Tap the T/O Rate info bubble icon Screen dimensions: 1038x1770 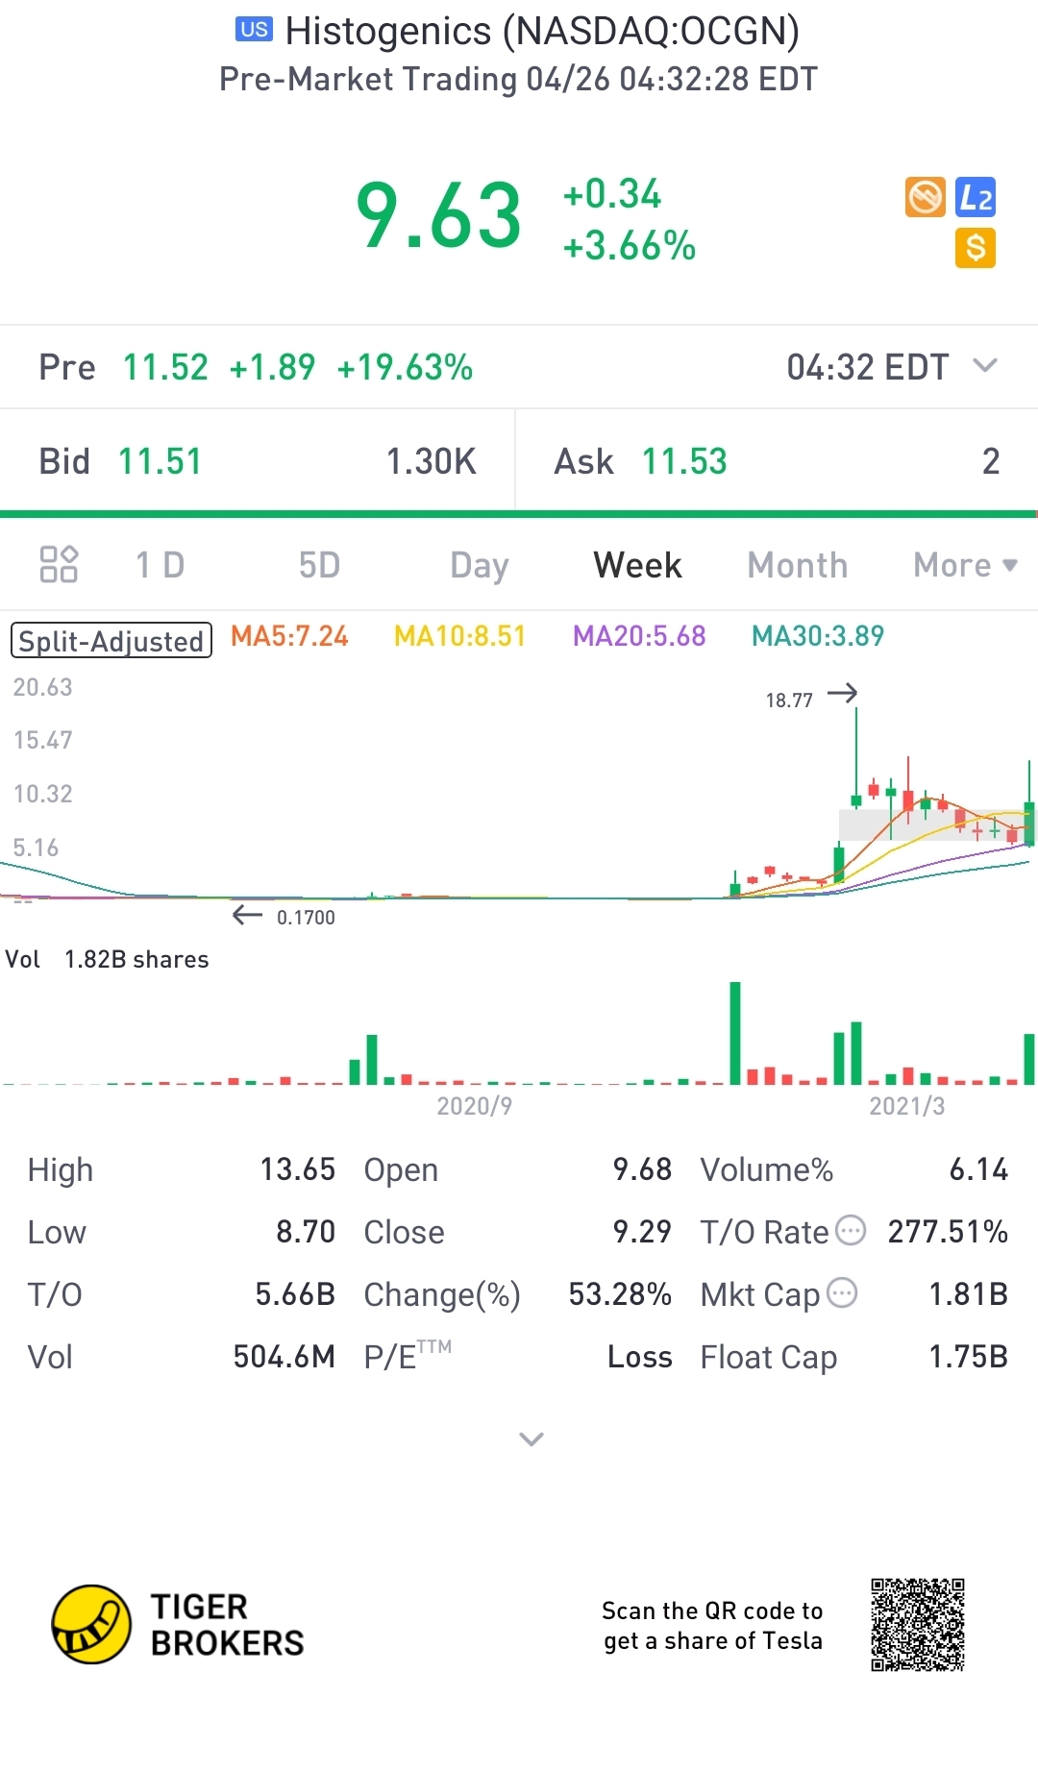[x=851, y=1230]
